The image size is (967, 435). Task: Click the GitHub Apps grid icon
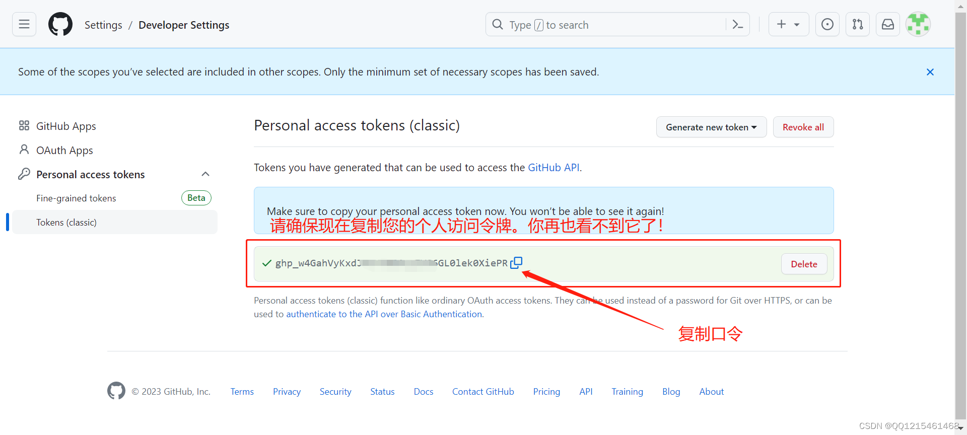[24, 125]
